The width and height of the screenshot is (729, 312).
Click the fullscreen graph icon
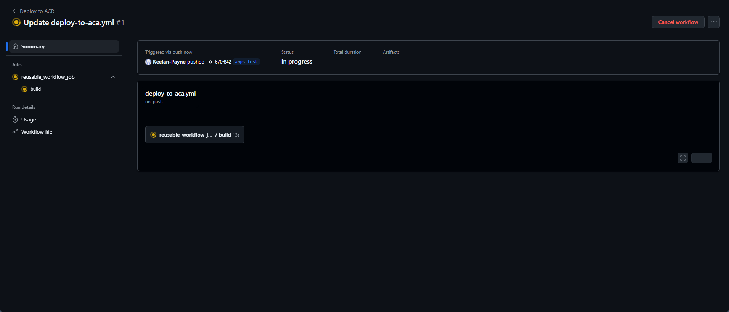click(x=682, y=158)
